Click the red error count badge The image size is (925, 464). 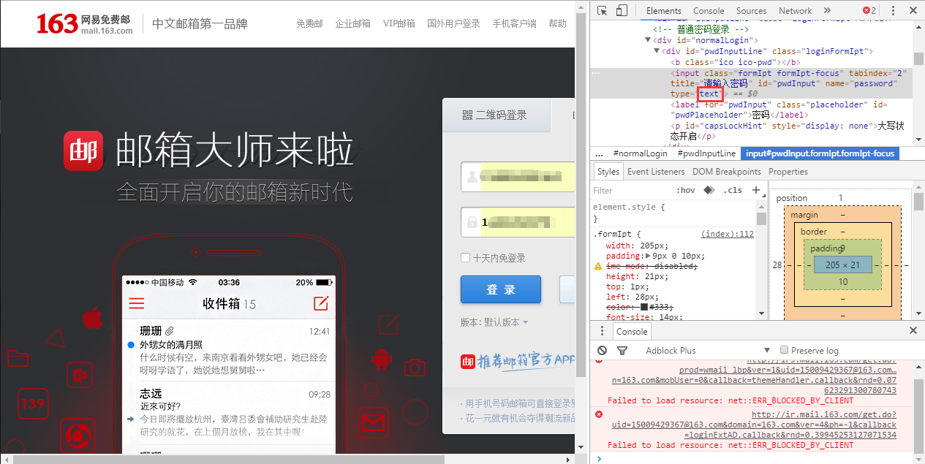(869, 11)
